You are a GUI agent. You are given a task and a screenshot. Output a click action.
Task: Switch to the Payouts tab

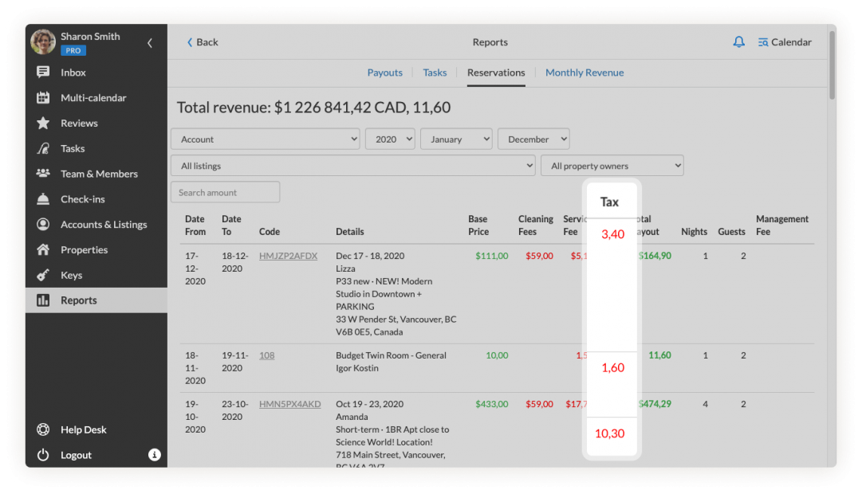384,73
